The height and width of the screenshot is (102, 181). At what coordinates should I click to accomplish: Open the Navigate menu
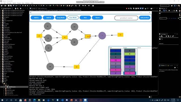pyautogui.click(x=9, y=3)
